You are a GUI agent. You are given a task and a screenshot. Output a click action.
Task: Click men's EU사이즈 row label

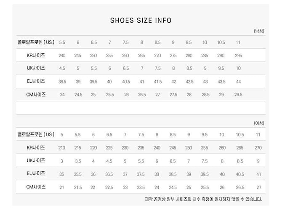36,81
